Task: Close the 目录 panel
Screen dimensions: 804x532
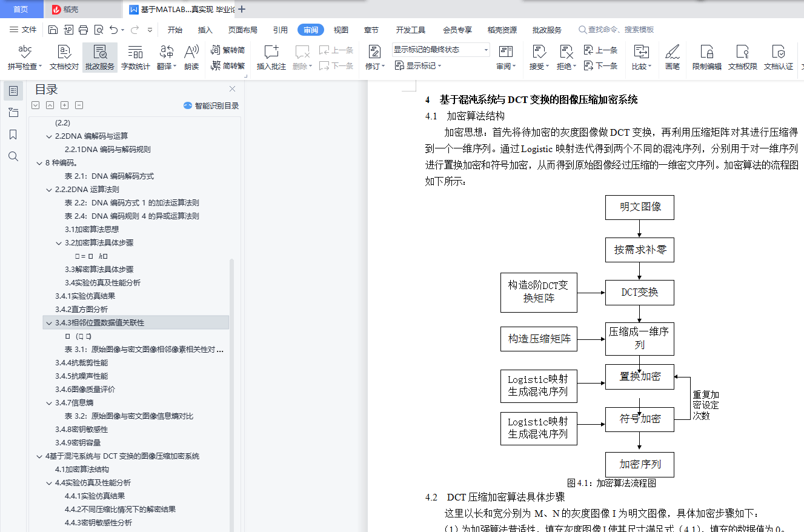Action: click(232, 89)
